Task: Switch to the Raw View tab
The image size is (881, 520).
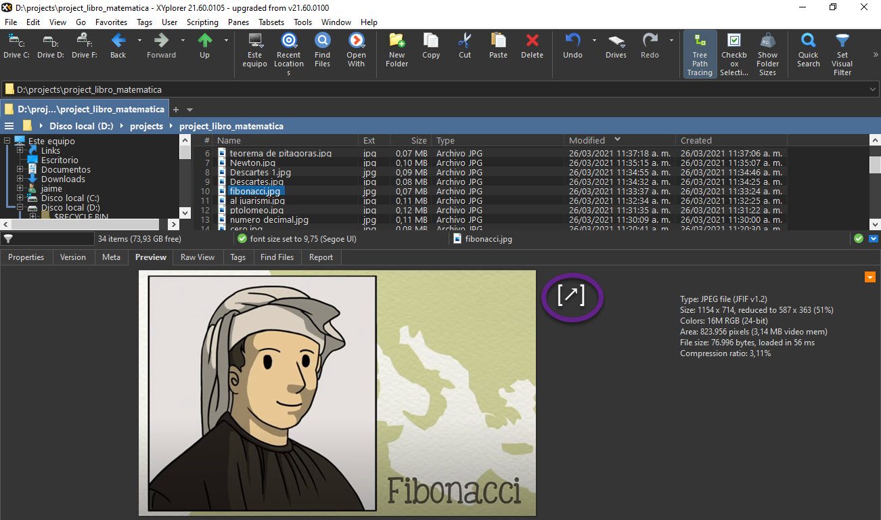Action: pyautogui.click(x=198, y=257)
